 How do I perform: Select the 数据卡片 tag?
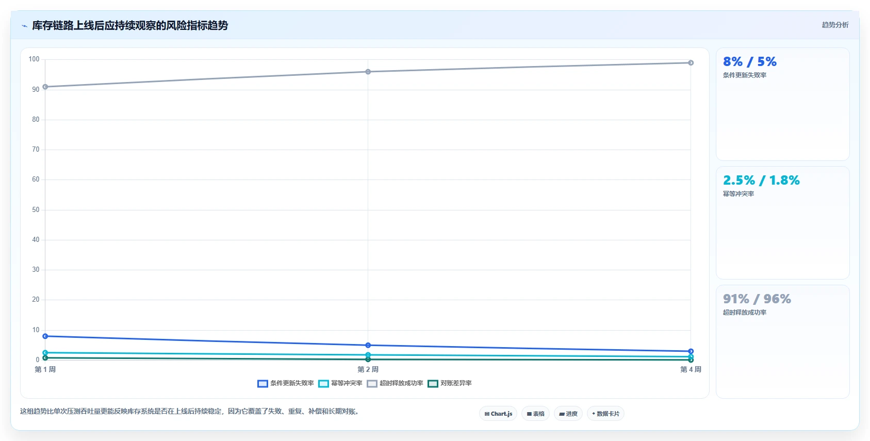point(605,414)
